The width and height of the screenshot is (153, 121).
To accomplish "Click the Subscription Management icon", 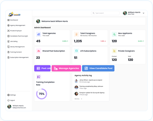I will 8,57.
